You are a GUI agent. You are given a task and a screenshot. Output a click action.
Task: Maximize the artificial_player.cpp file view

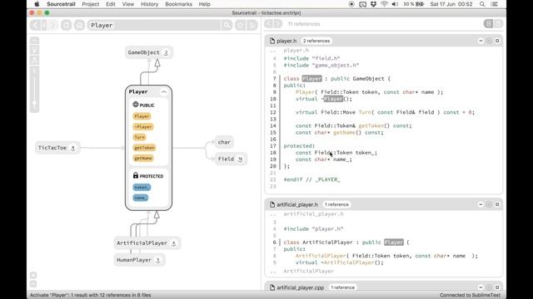point(497,287)
